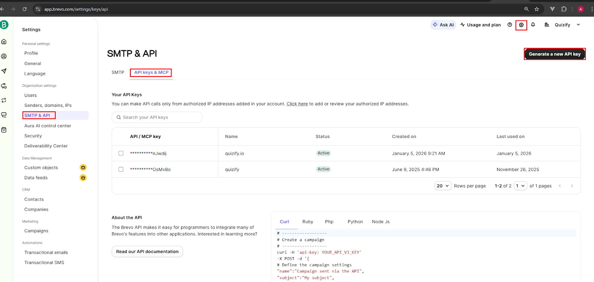Open Contacts icon in left rail
This screenshot has width=594, height=282.
(x=4, y=56)
